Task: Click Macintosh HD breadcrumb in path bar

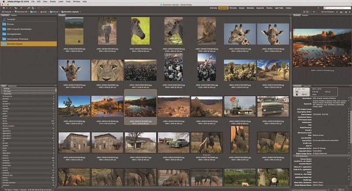Action: tap(21, 12)
